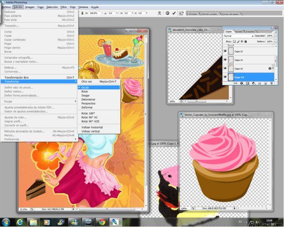Image resolution: width=284 pixels, height=227 pixels.
Task: Toggle the lock all padlock icon
Action: 246,41
